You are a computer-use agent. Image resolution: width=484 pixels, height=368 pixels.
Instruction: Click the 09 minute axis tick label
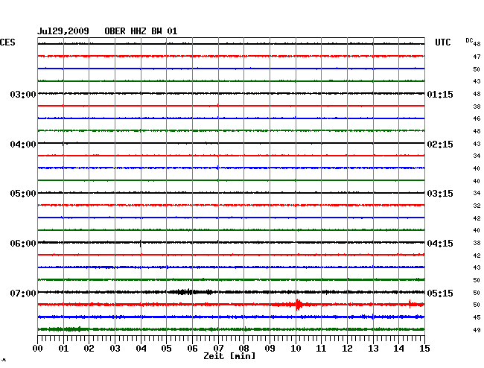(270, 348)
